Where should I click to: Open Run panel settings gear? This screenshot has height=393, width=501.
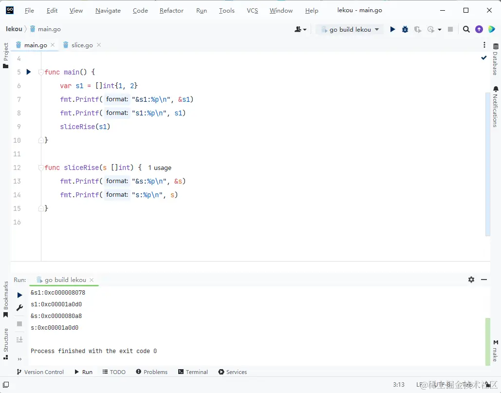point(471,280)
